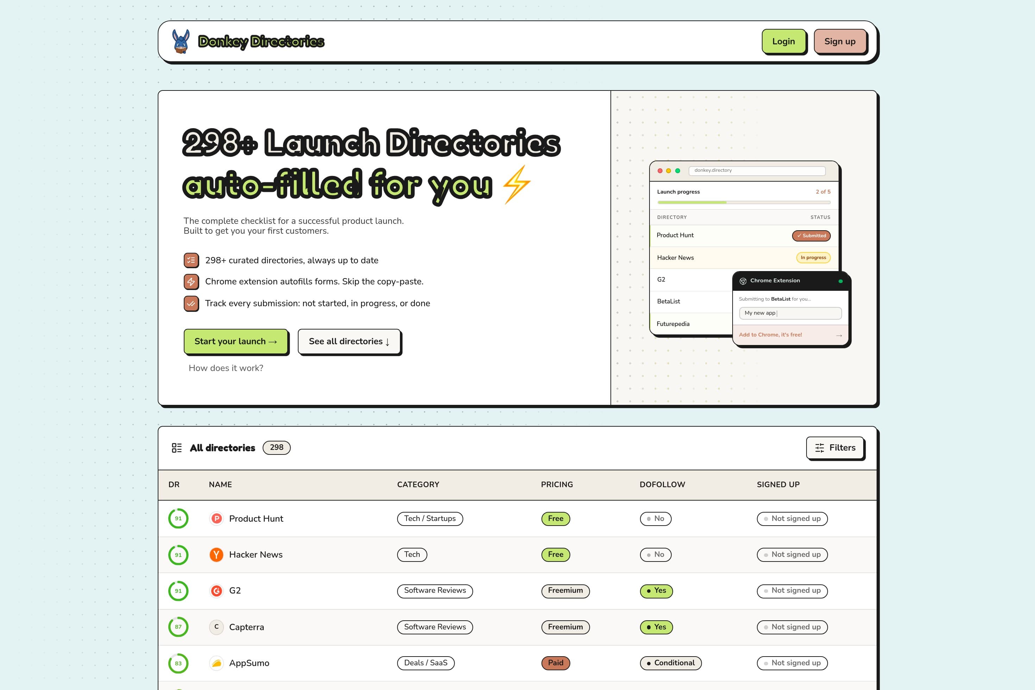
Task: Open the How does it work link
Action: tap(226, 368)
